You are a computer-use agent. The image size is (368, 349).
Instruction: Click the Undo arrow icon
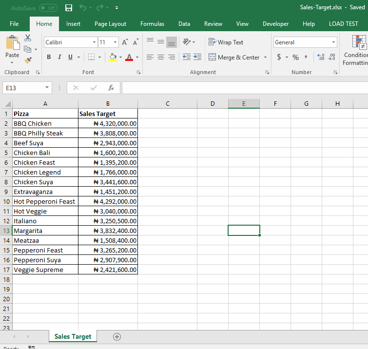82,7
